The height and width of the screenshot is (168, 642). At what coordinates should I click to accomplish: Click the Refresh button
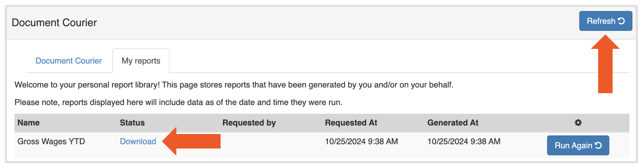click(x=605, y=21)
